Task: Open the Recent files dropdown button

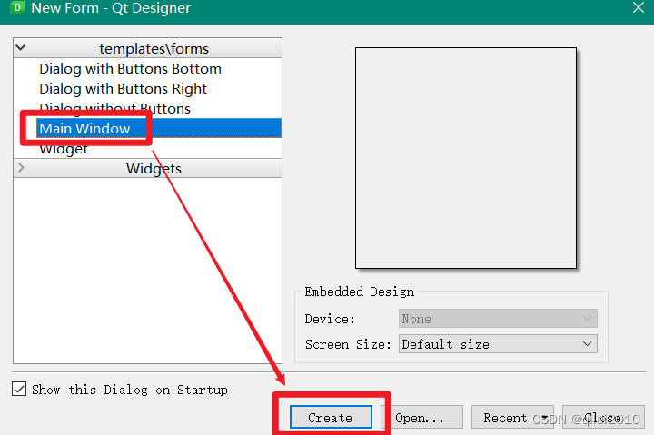Action: pos(512,417)
